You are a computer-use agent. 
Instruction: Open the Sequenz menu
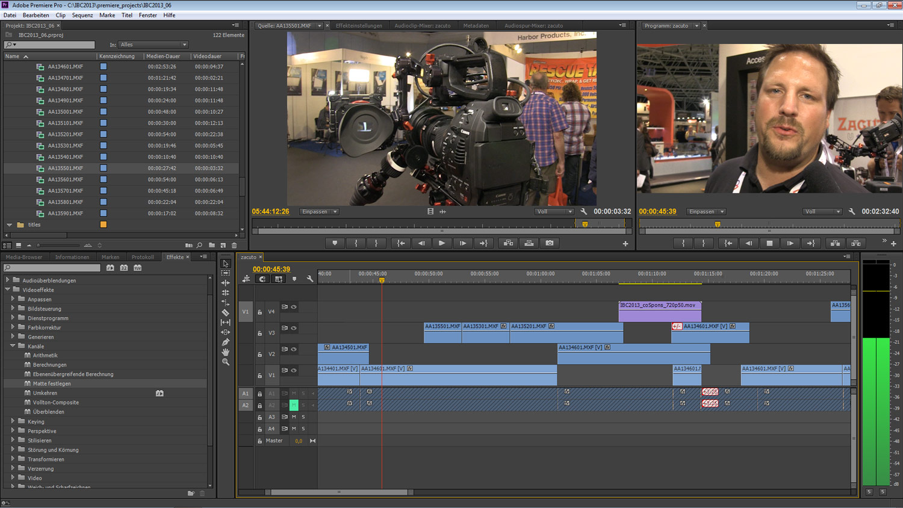point(82,15)
